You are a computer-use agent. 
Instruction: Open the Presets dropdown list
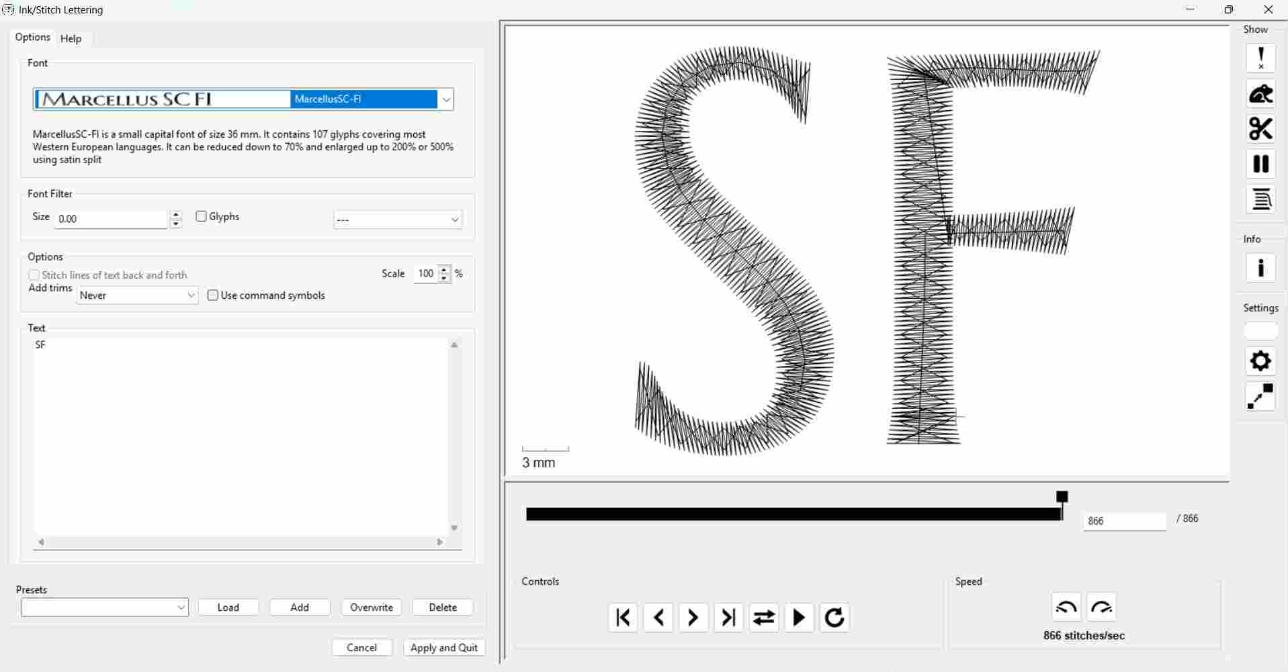[105, 607]
